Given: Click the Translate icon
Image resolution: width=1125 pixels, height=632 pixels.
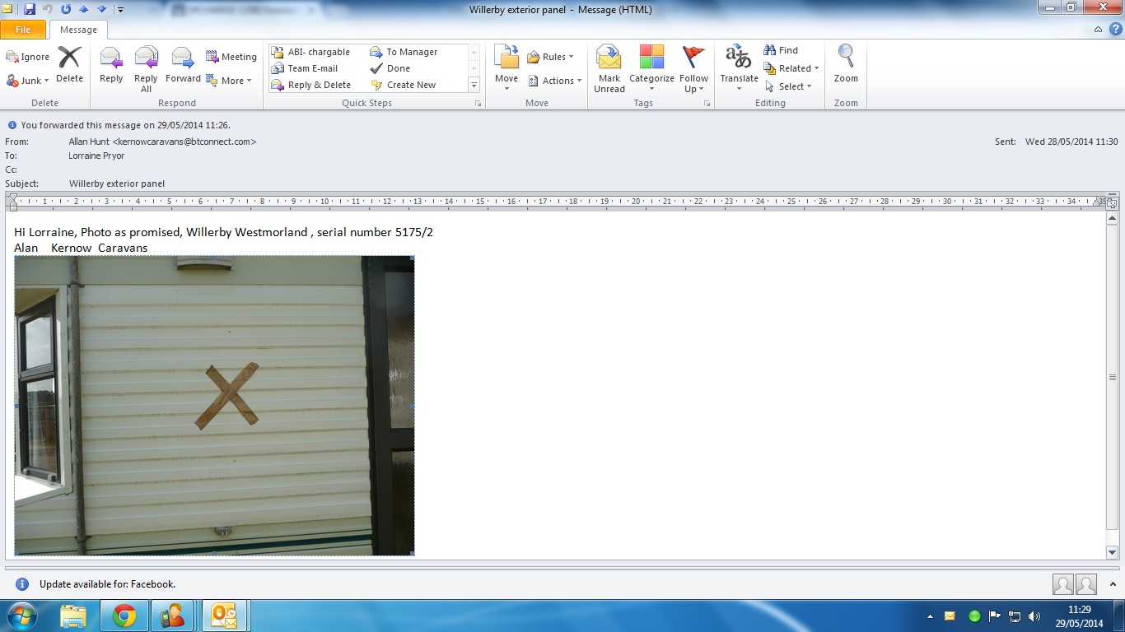Looking at the screenshot, I should tap(739, 66).
